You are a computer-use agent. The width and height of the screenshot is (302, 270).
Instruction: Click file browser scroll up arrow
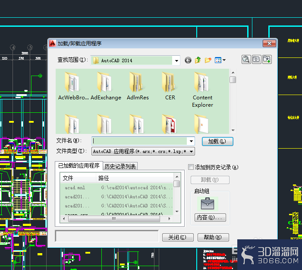point(233,73)
